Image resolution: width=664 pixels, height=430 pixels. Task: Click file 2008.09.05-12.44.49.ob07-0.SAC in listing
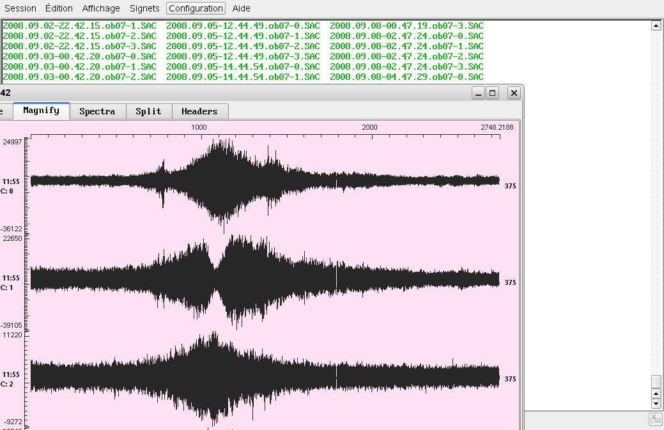[243, 26]
